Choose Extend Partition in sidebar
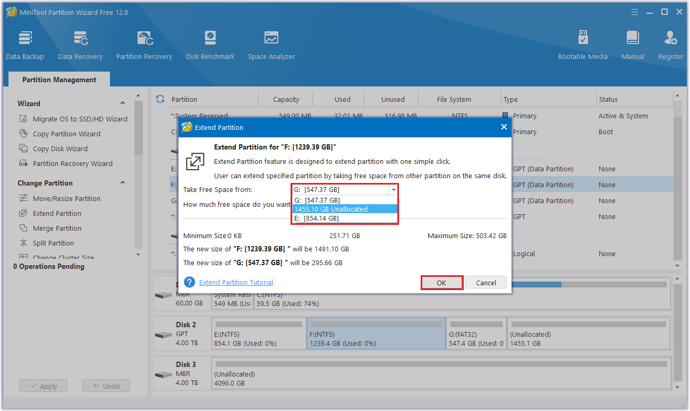Viewport: 690px width, 411px height. pos(50,213)
